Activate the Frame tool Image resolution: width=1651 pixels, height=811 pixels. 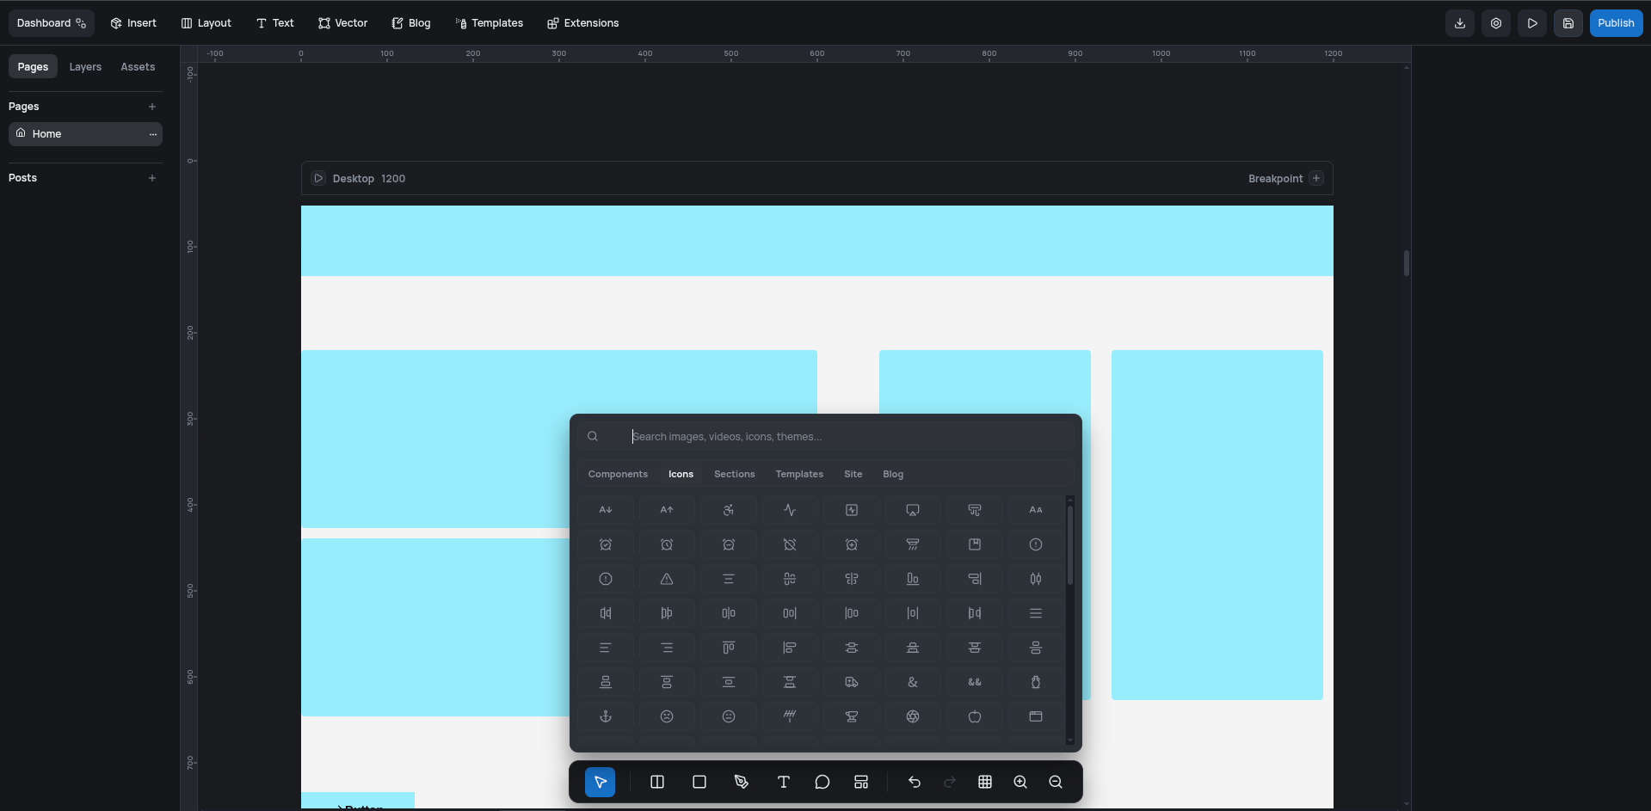[x=699, y=782]
